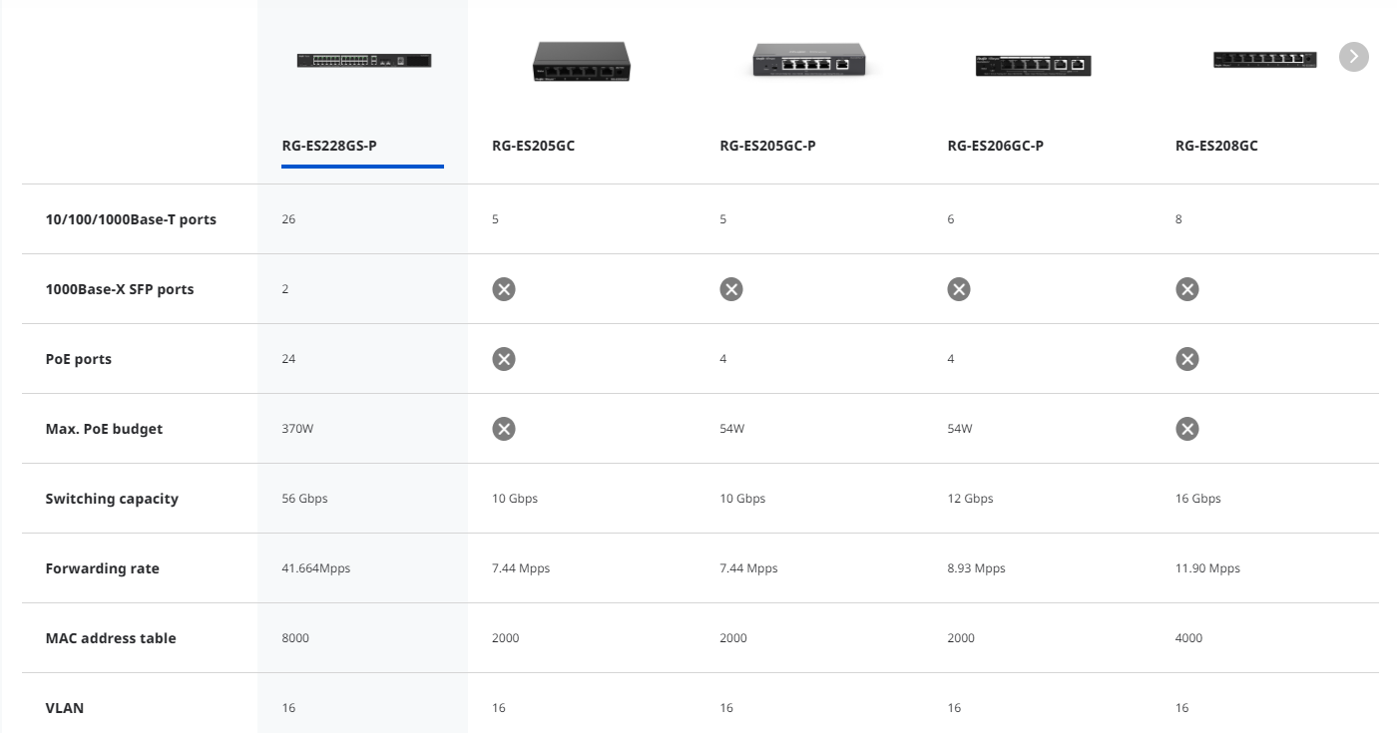Select the RG-ES206GC-P product name
1397x733 pixels.
click(x=995, y=146)
